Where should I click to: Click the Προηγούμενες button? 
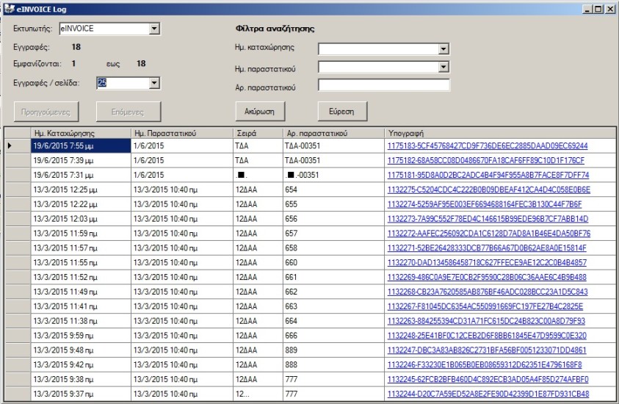coord(46,112)
